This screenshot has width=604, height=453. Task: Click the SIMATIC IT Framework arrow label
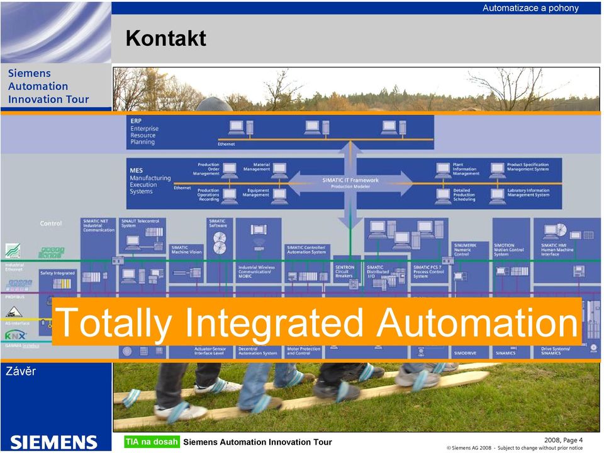[x=350, y=182]
